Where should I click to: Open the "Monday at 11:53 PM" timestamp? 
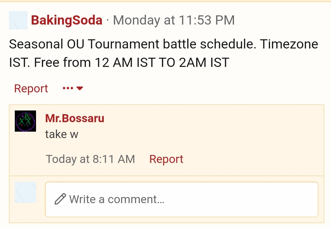(174, 20)
